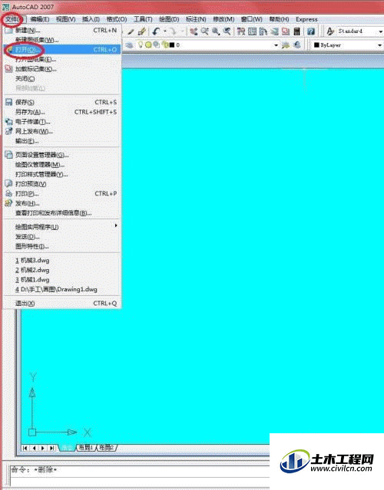
Task: Open 页面设置管理器(G)... entry
Action: 62,155
